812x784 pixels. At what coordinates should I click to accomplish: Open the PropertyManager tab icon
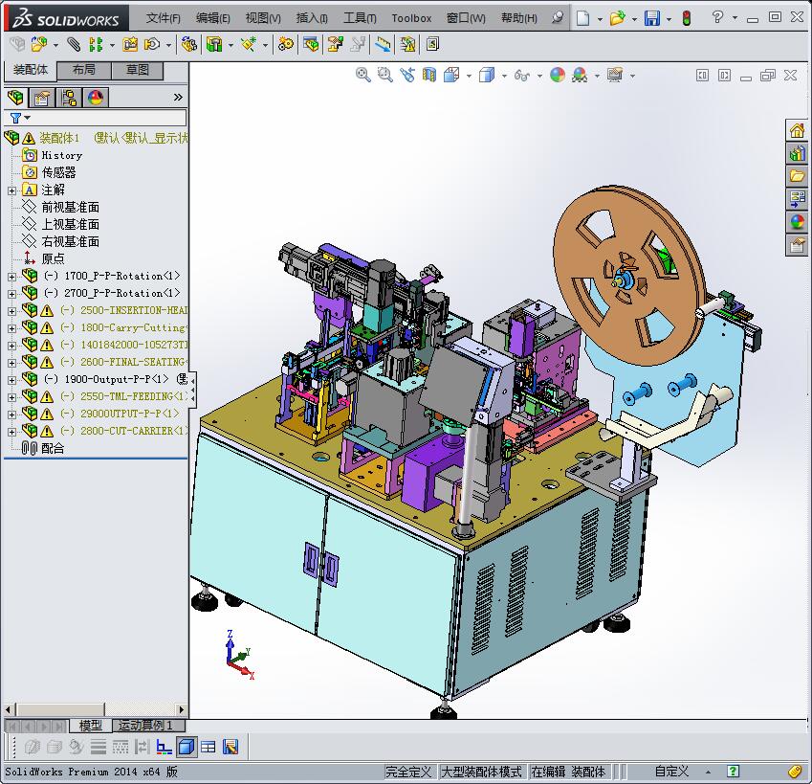[42, 98]
